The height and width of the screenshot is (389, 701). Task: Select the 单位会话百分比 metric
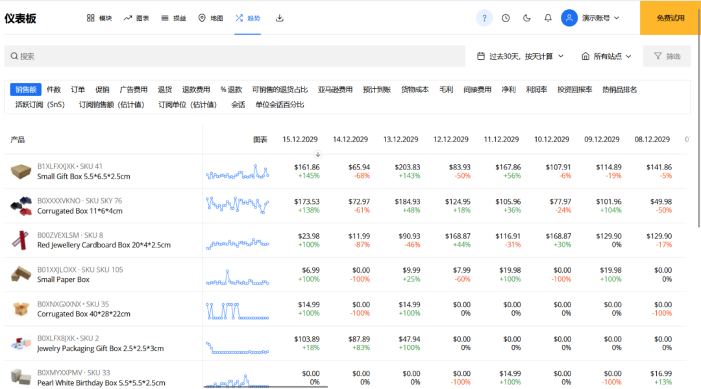pos(280,105)
